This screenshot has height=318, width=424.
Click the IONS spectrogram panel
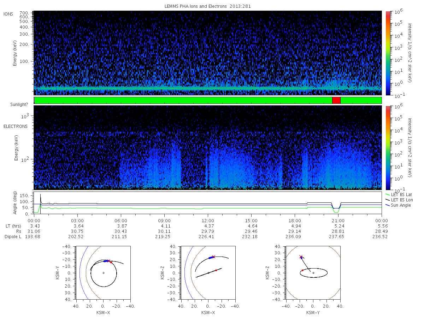tap(208, 53)
